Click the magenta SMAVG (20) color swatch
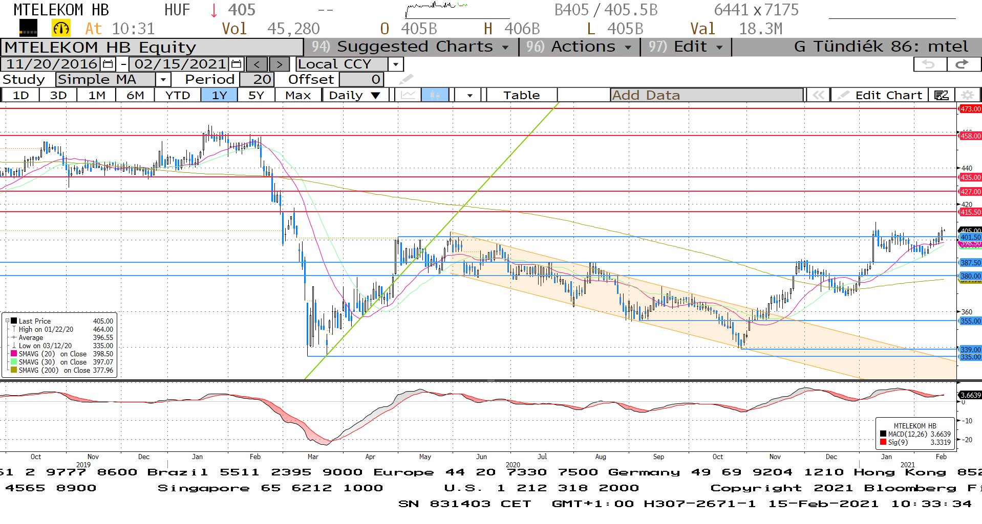Image resolution: width=982 pixels, height=524 pixels. tap(14, 354)
